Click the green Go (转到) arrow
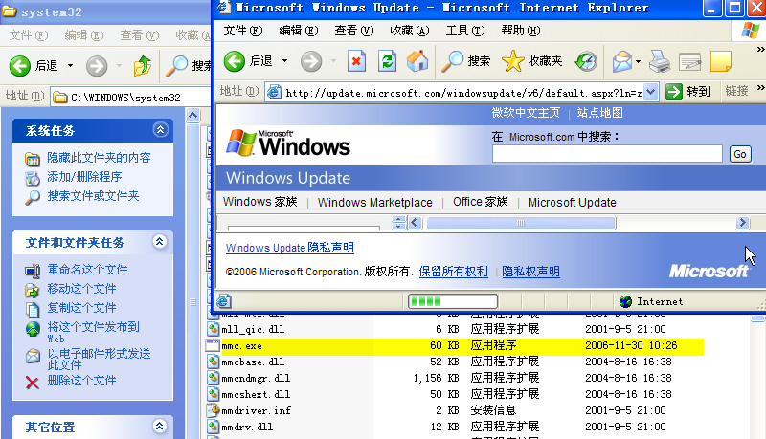This screenshot has width=766, height=439. (674, 91)
